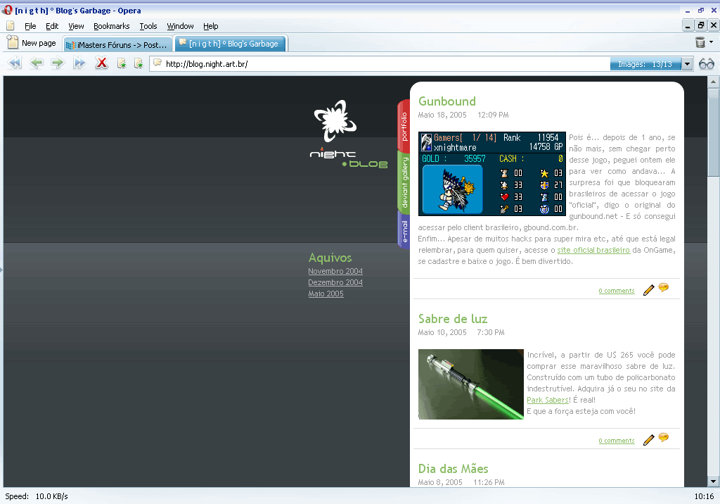Click the green lightsaber photo
Screen dimensions: 720x504
point(470,384)
